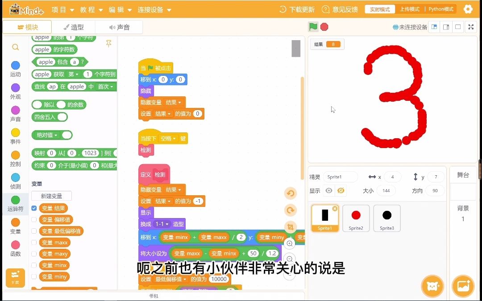
Task: Click the red stop sign icon
Action: tap(323, 27)
